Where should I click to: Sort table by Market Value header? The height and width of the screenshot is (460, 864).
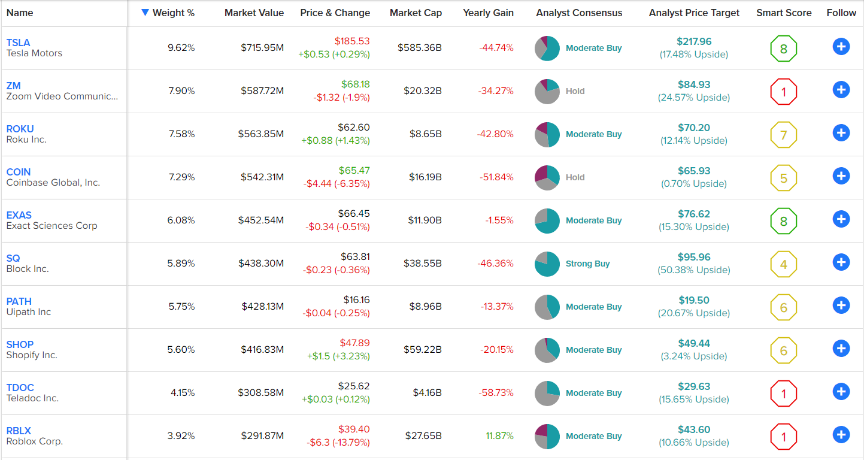254,13
